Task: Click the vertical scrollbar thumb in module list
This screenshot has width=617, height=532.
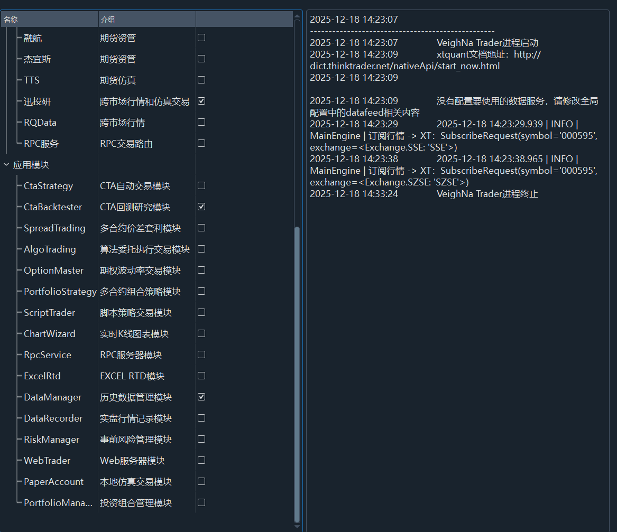Action: click(x=297, y=374)
